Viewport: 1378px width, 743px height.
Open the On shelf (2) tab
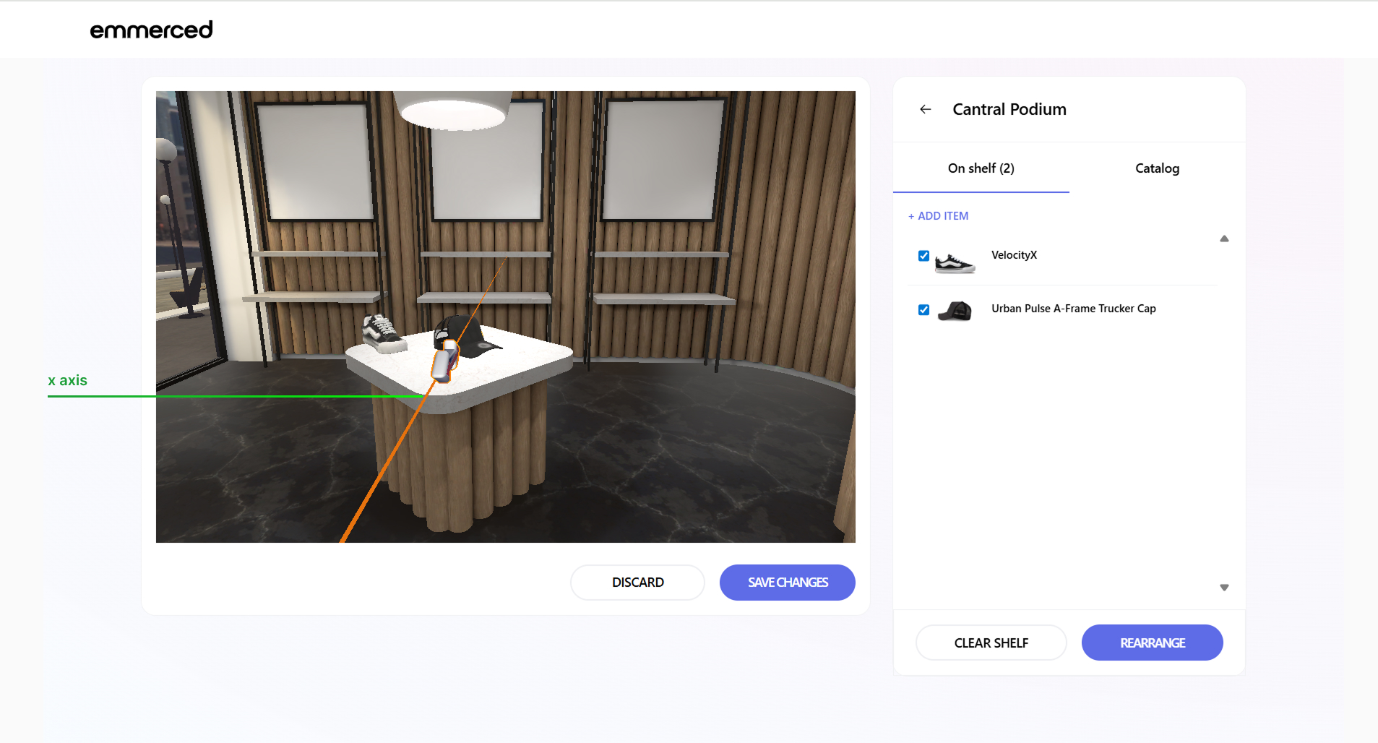(981, 168)
